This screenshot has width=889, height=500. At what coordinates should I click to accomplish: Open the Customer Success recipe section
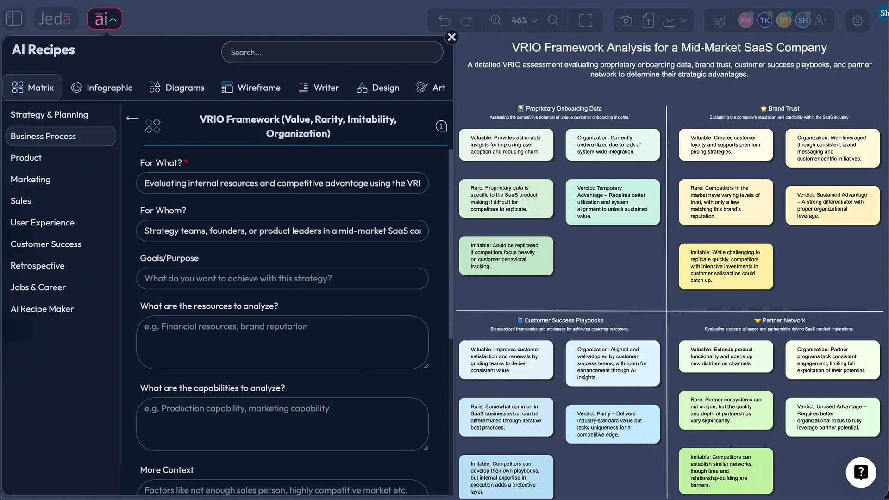46,244
